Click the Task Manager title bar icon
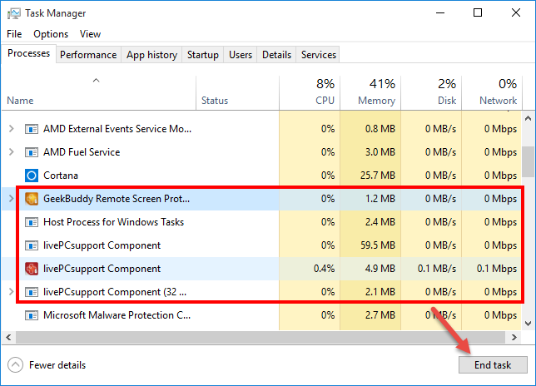The height and width of the screenshot is (386, 536). [x=13, y=13]
